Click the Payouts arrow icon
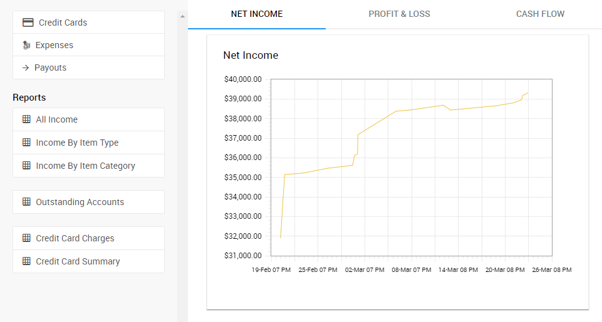 [x=26, y=68]
